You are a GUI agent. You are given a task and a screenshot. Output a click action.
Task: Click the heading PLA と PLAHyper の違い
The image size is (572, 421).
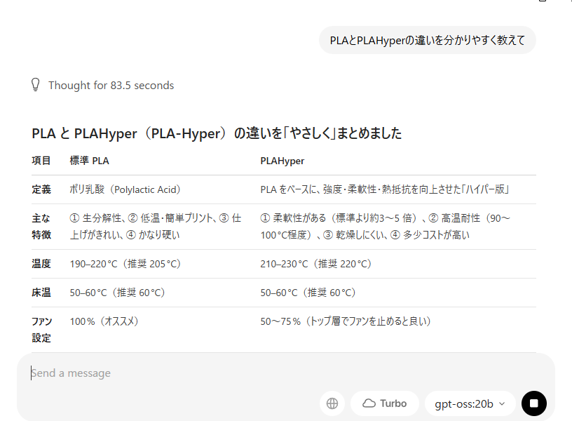(x=217, y=133)
